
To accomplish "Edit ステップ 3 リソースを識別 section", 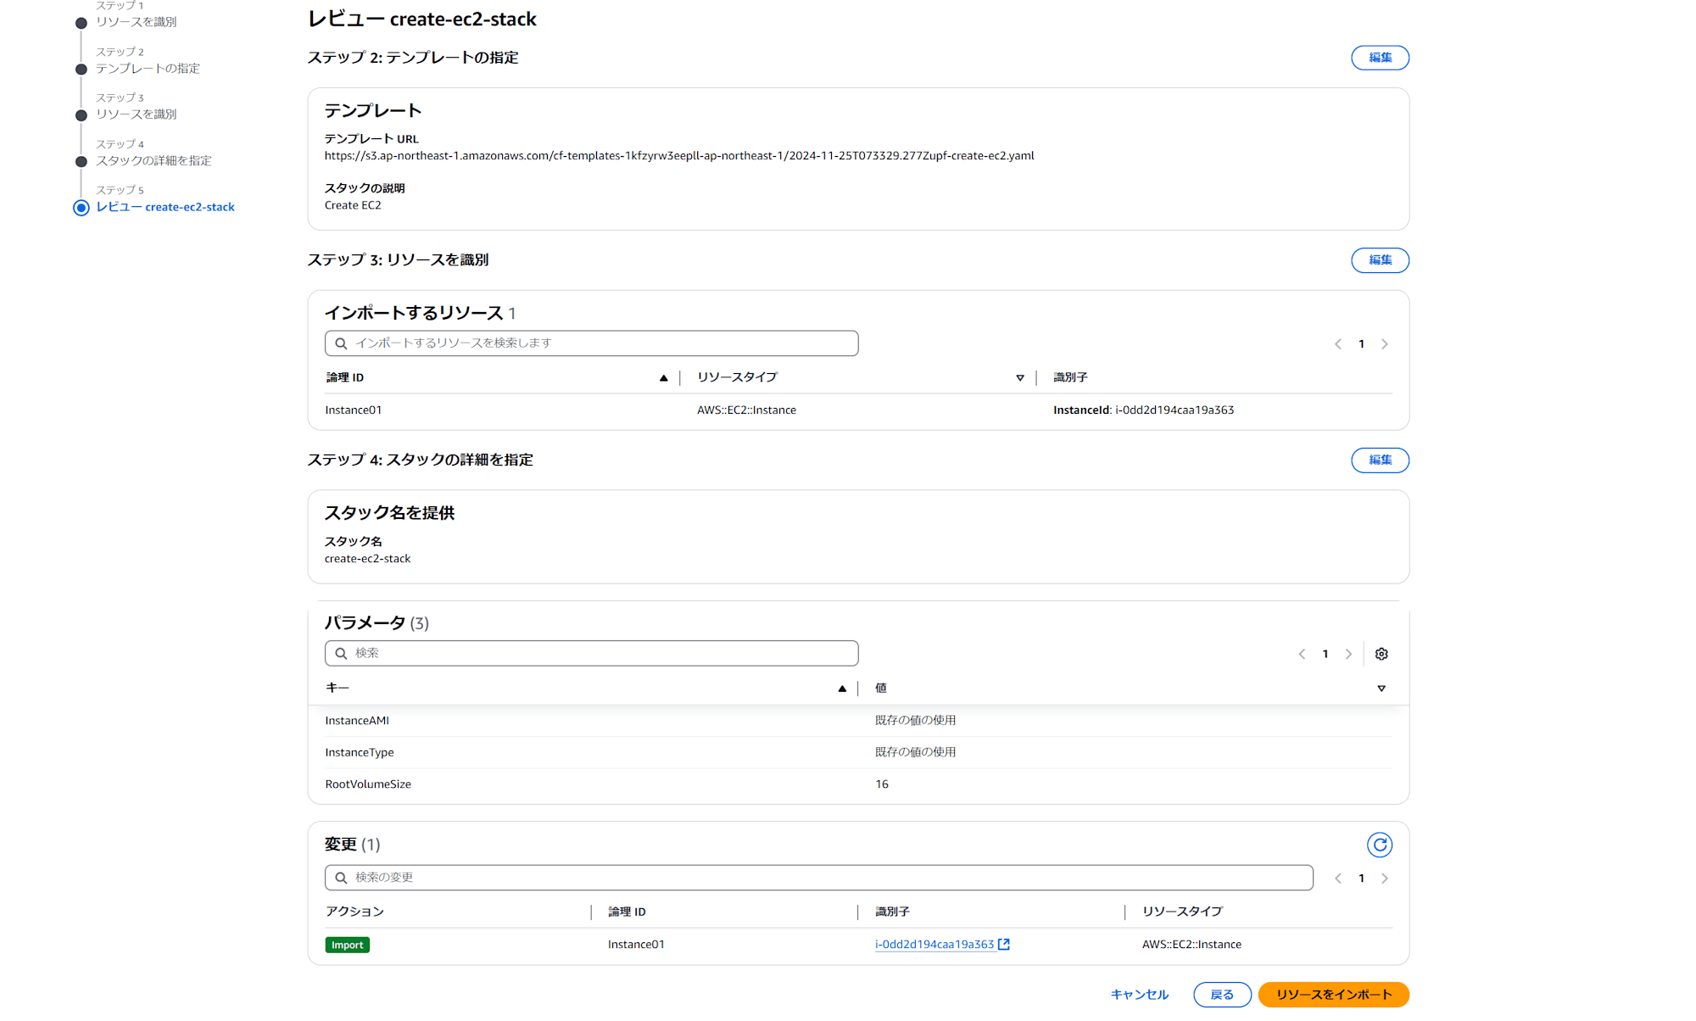I will pyautogui.click(x=1380, y=260).
